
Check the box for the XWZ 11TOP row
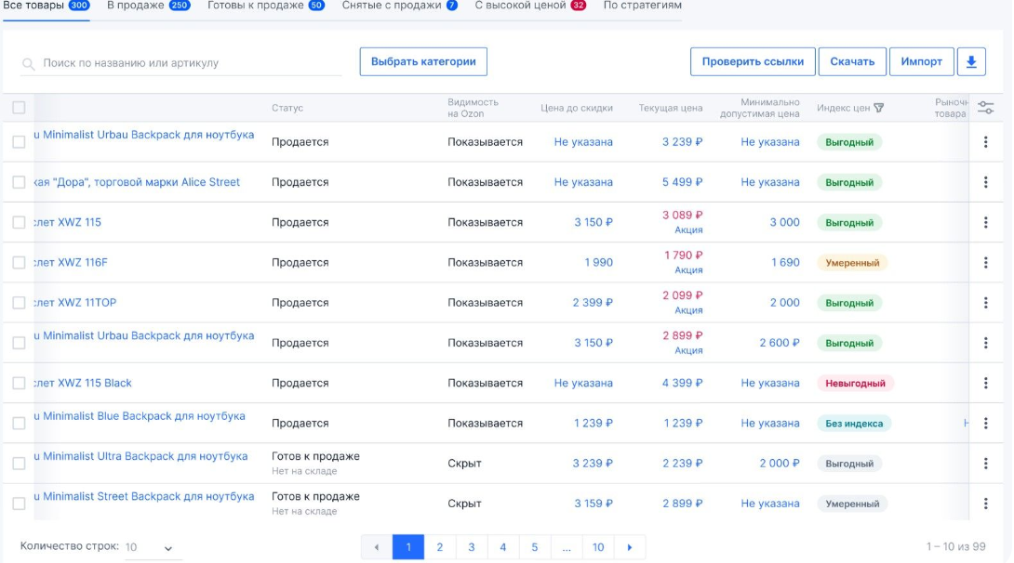coord(19,303)
